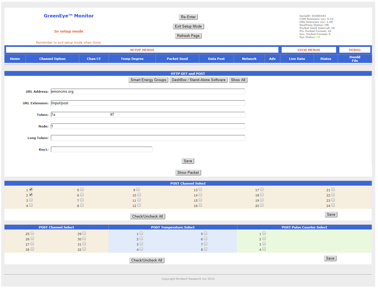
Task: Tick POST Pulse Counter 2 checkbox
Action: click(264, 239)
